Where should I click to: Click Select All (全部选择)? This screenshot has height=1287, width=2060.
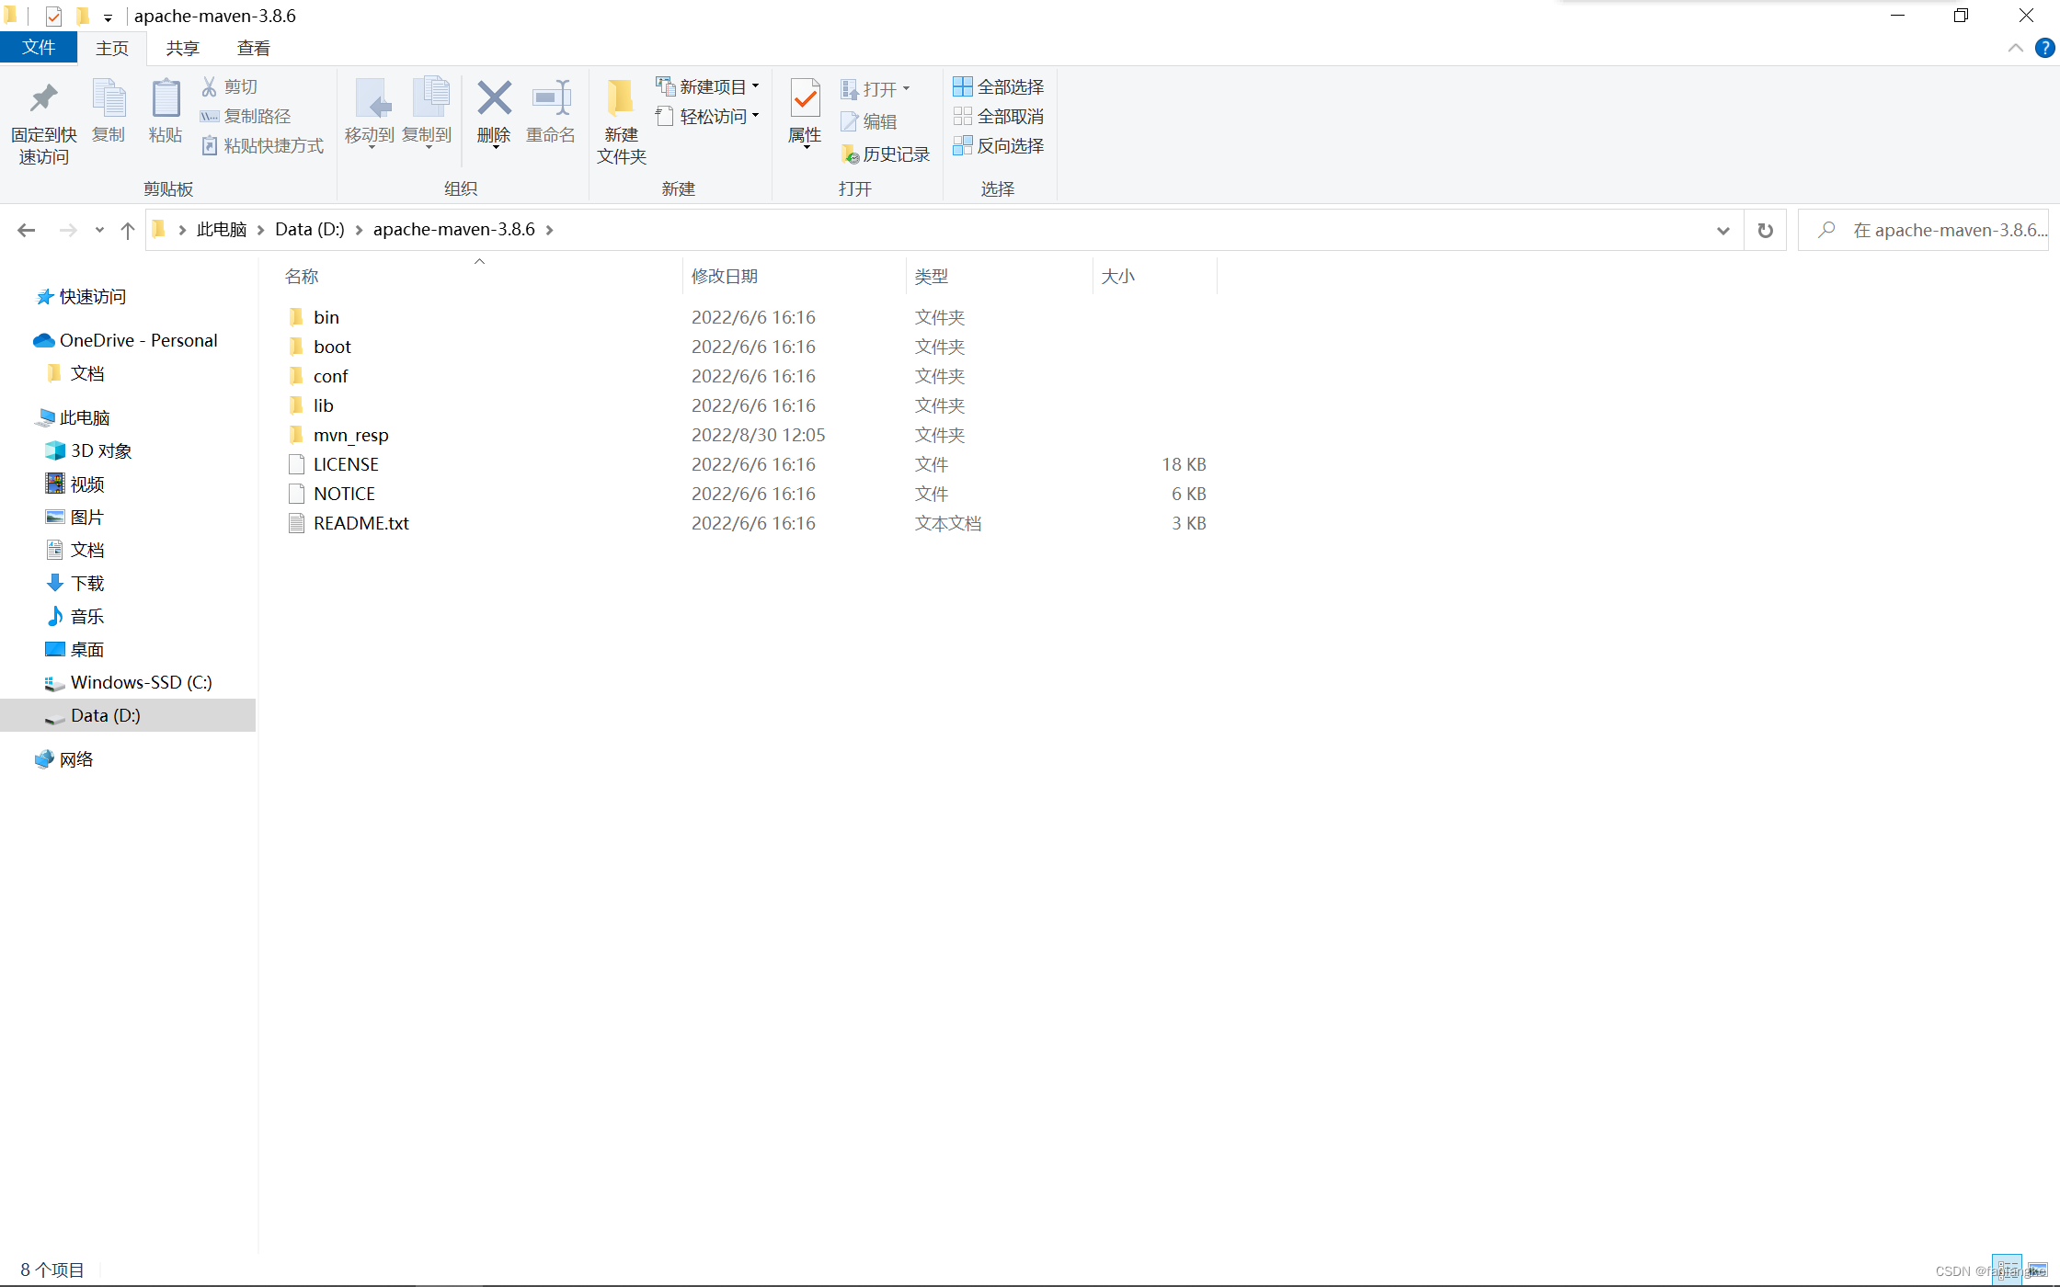tap(999, 86)
